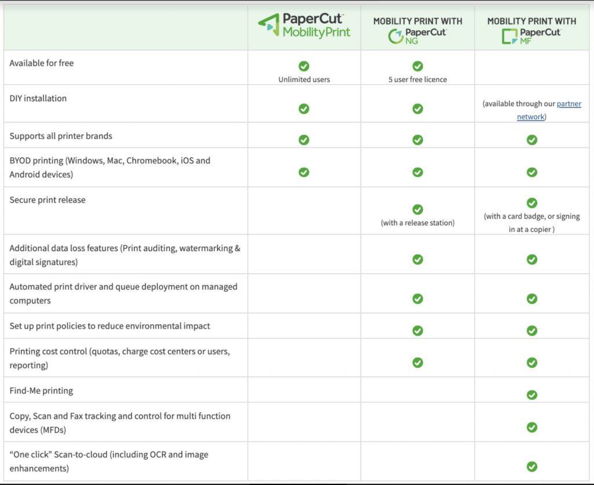Screen dimensions: 594x485
Task: Click Supports all printer brands checkmark for MobilityPrint
Action: click(304, 140)
